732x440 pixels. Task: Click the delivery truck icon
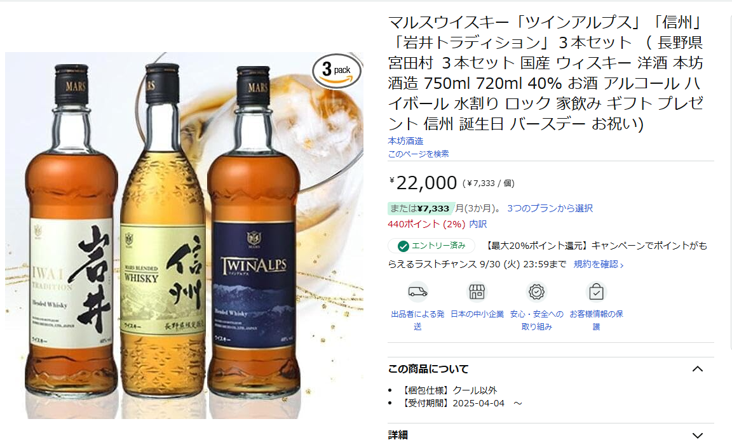tap(418, 292)
